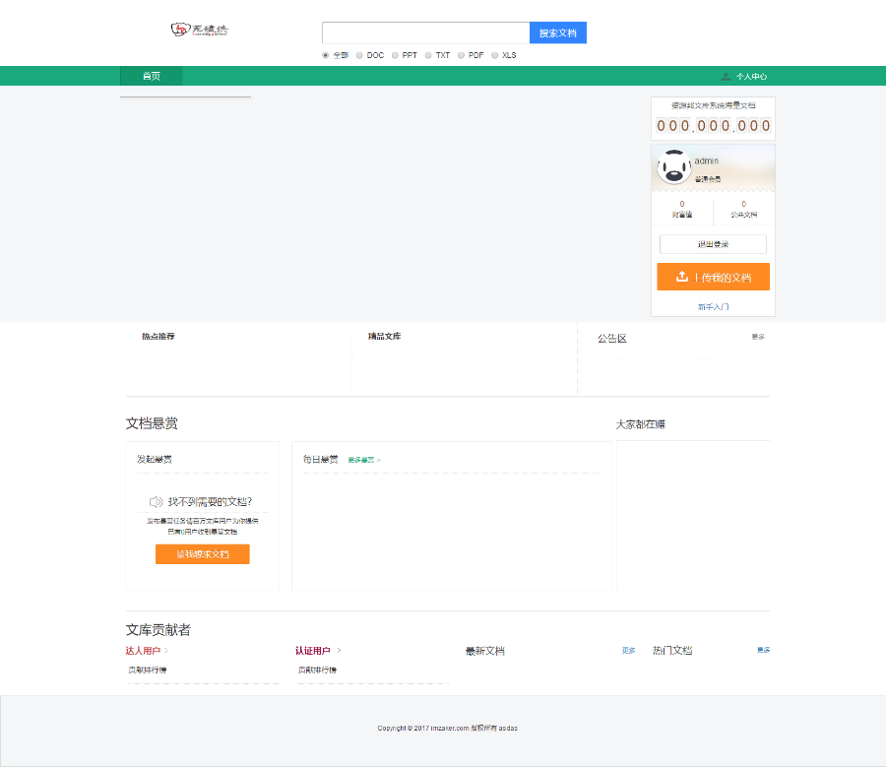Click 更多 in the 公告区 header
Screen dimensions: 886x767
pyautogui.click(x=758, y=337)
